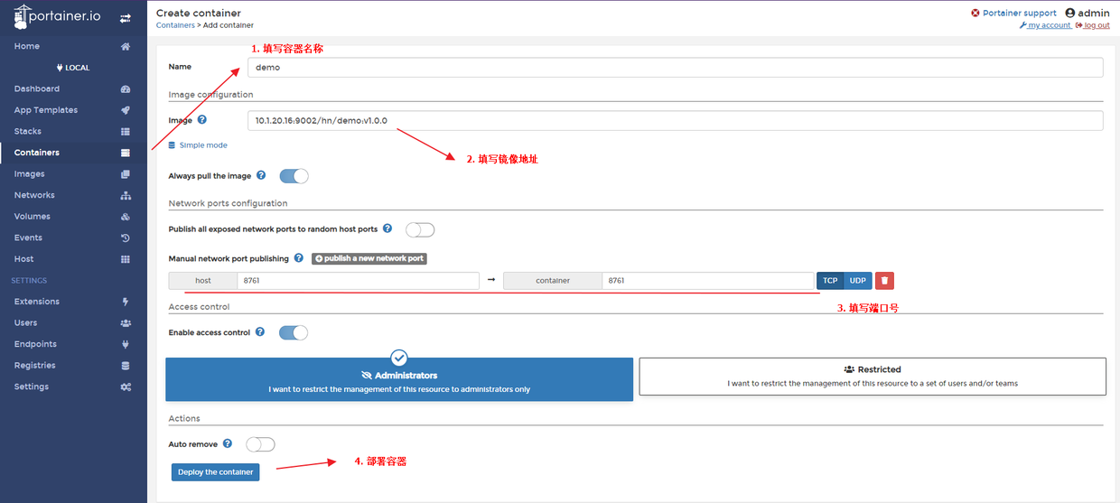The height and width of the screenshot is (503, 1120).
Task: Toggle the Auto remove switch
Action: [x=260, y=444]
